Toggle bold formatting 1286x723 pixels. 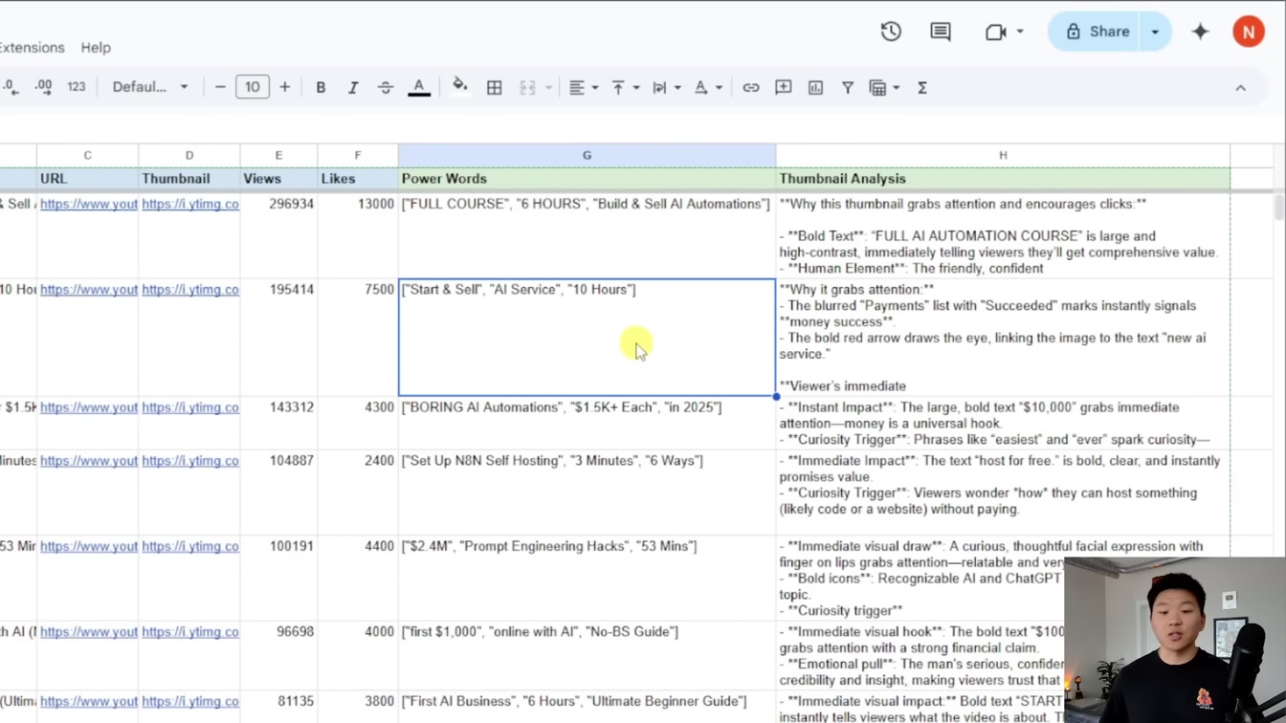coord(321,87)
